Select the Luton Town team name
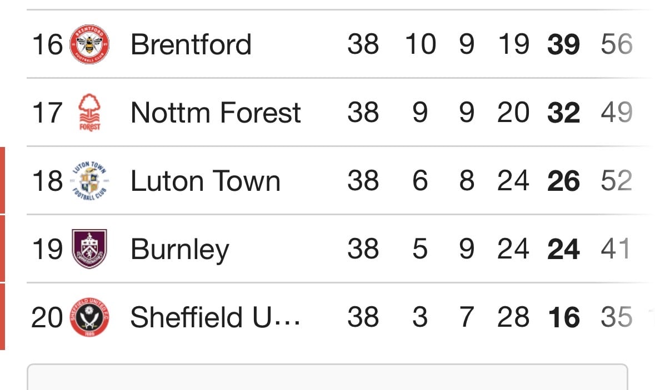This screenshot has height=390, width=655. pyautogui.click(x=205, y=181)
